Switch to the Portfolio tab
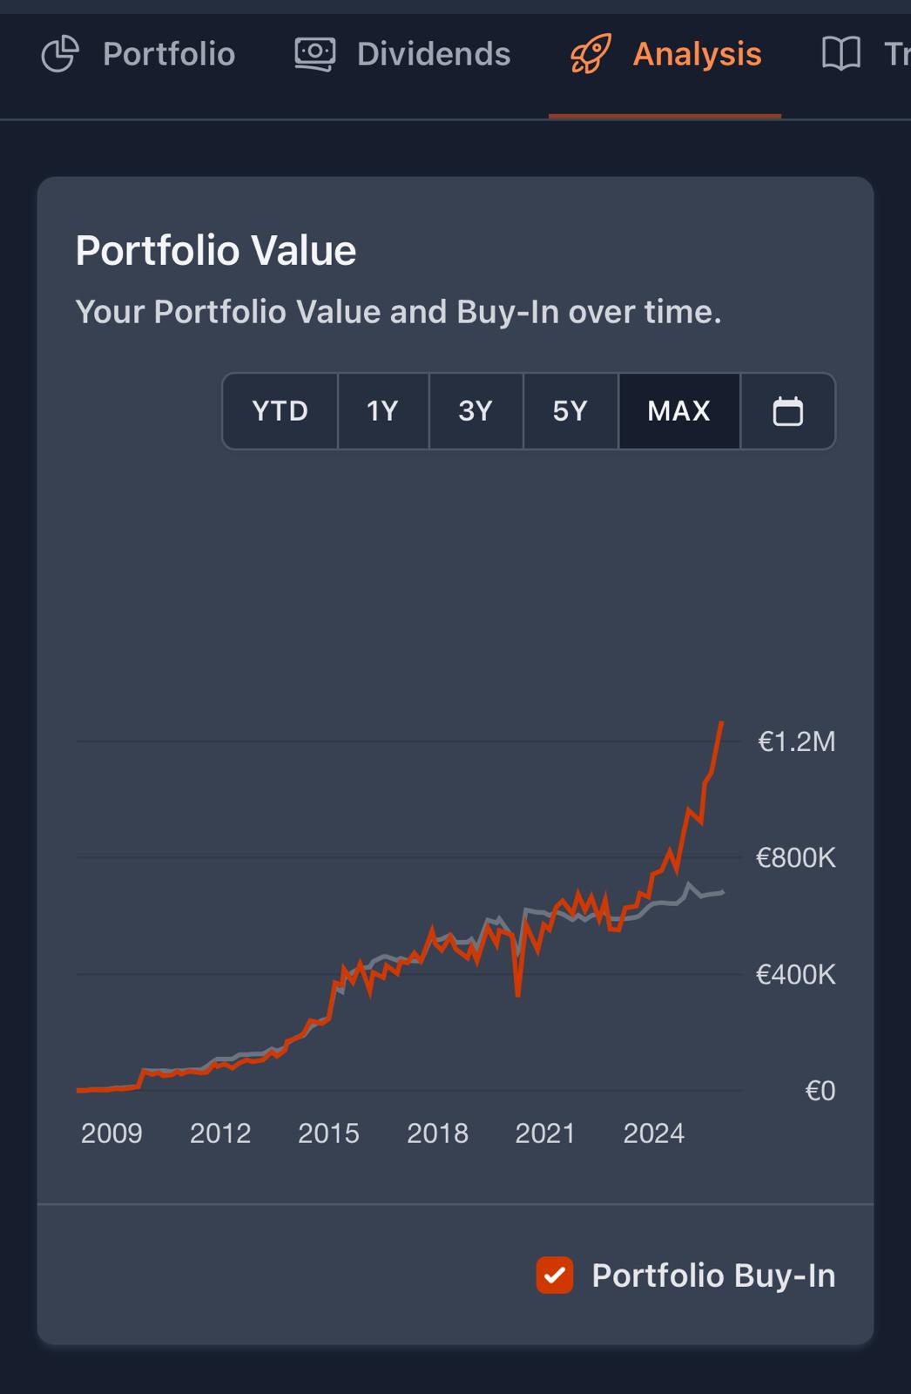The height and width of the screenshot is (1394, 911). 168,54
